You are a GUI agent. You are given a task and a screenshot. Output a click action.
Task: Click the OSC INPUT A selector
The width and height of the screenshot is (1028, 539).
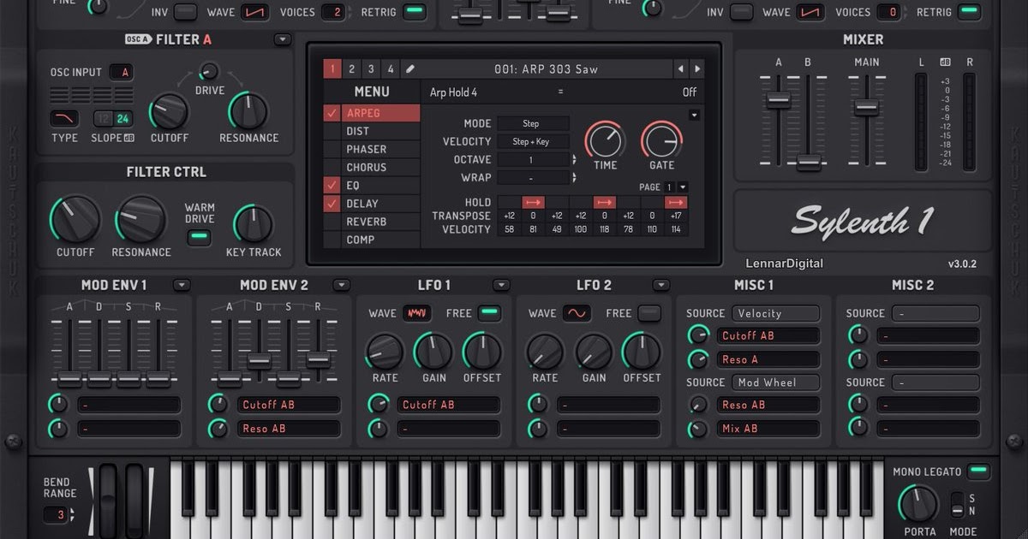point(122,72)
